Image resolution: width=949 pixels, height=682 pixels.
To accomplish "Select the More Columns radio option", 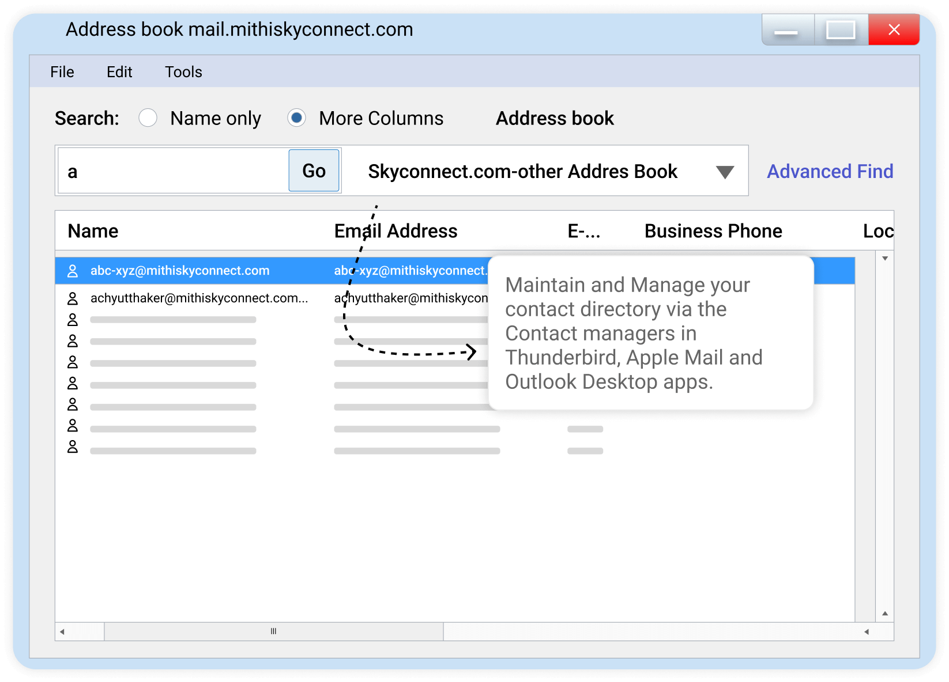I will tap(297, 118).
